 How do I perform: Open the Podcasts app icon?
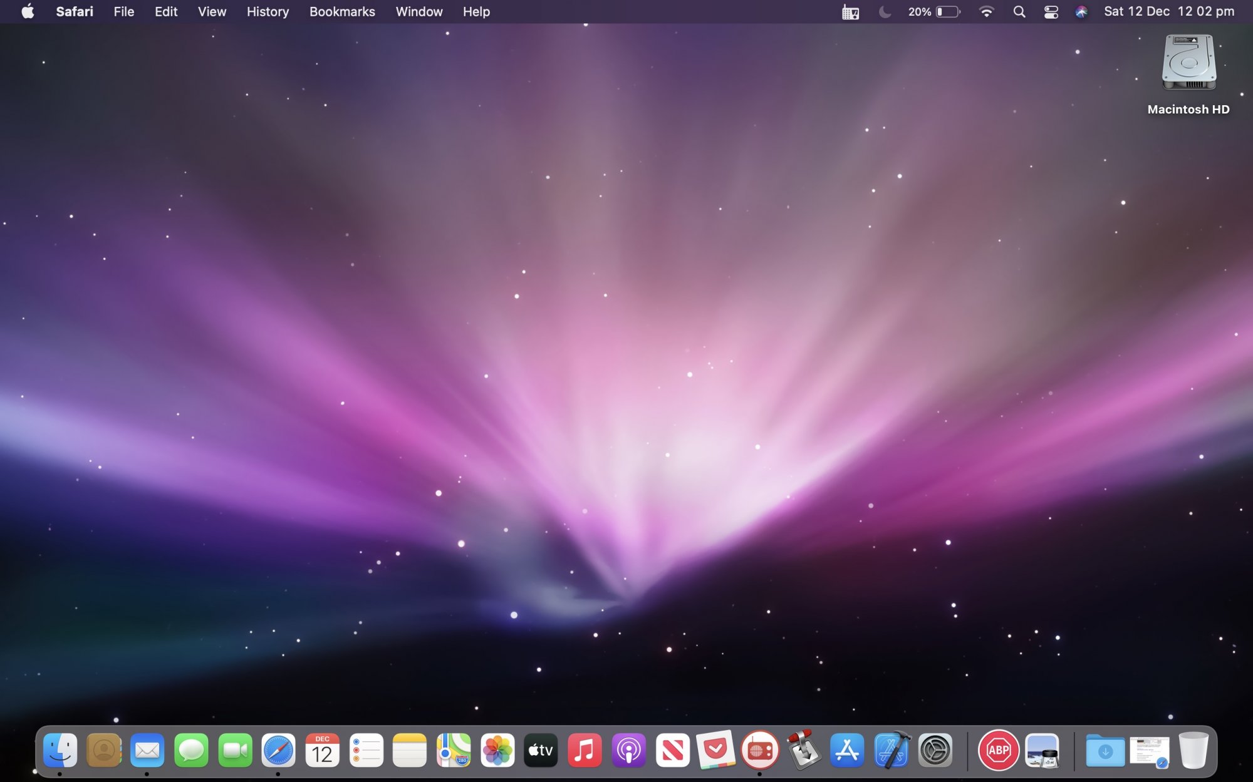click(x=628, y=749)
